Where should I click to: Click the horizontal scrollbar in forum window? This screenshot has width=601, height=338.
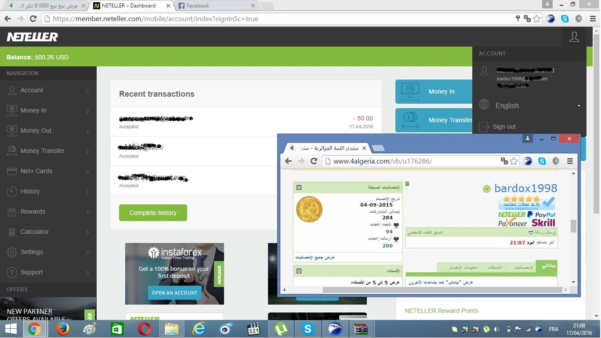pos(442,290)
